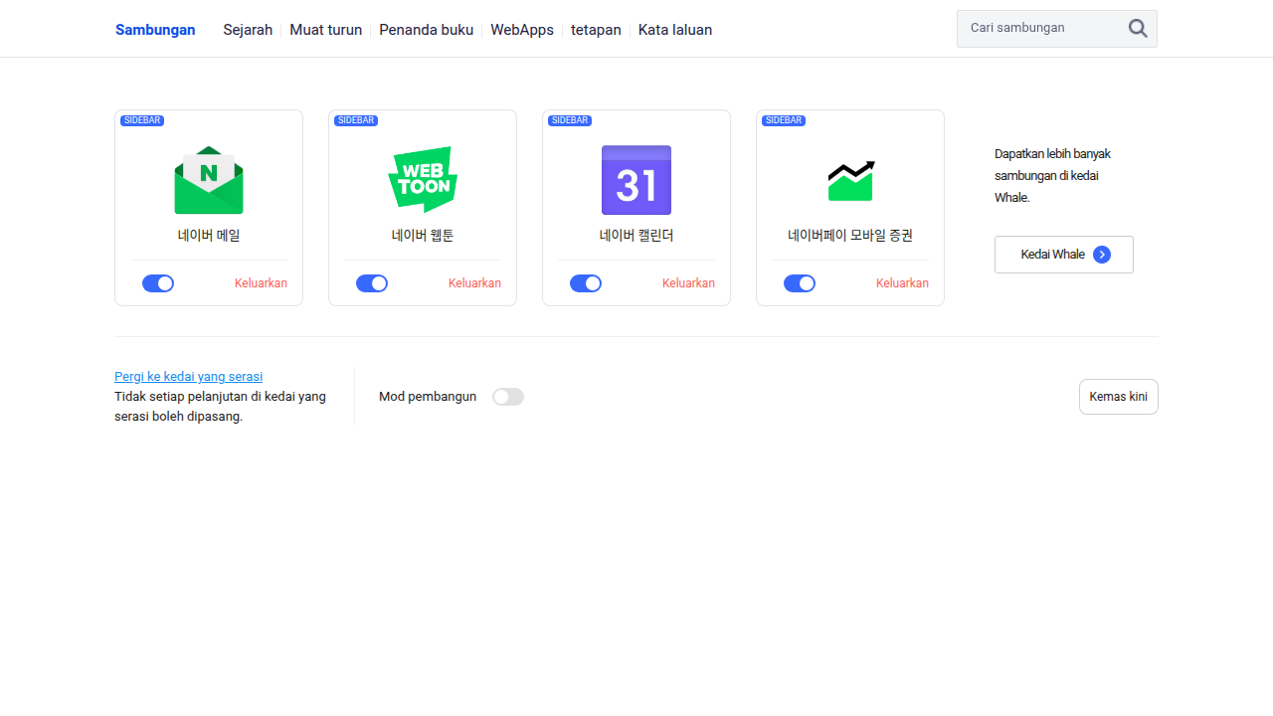Click the magnifying glass search icon
The image size is (1273, 716).
(1138, 29)
